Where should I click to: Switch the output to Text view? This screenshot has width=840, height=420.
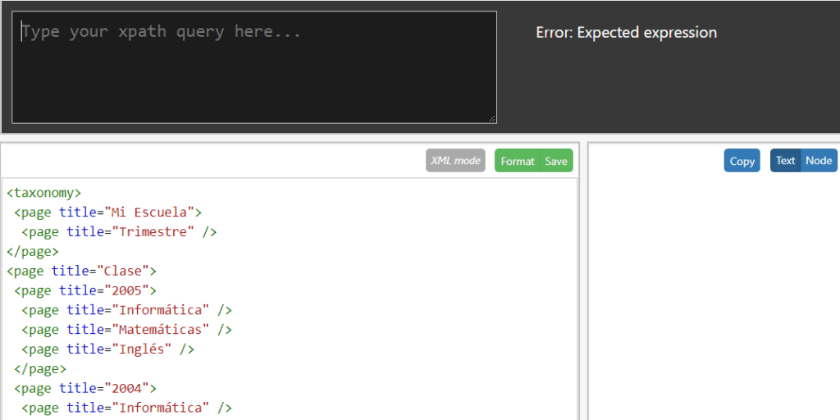click(785, 161)
